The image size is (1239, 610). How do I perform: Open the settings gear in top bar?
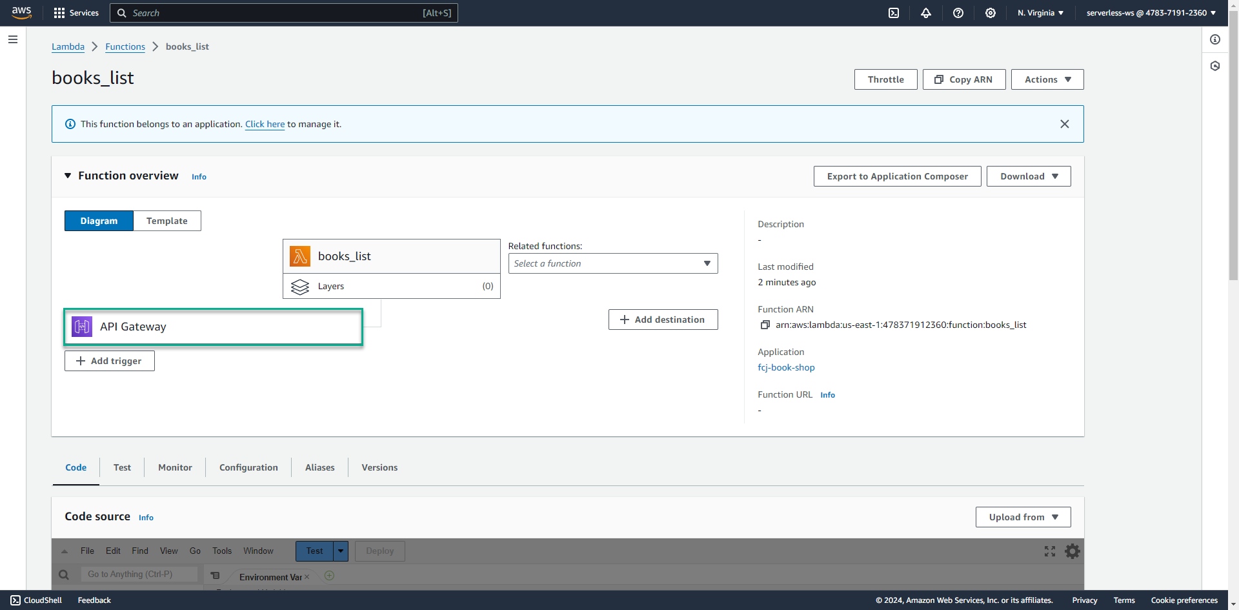(x=991, y=13)
